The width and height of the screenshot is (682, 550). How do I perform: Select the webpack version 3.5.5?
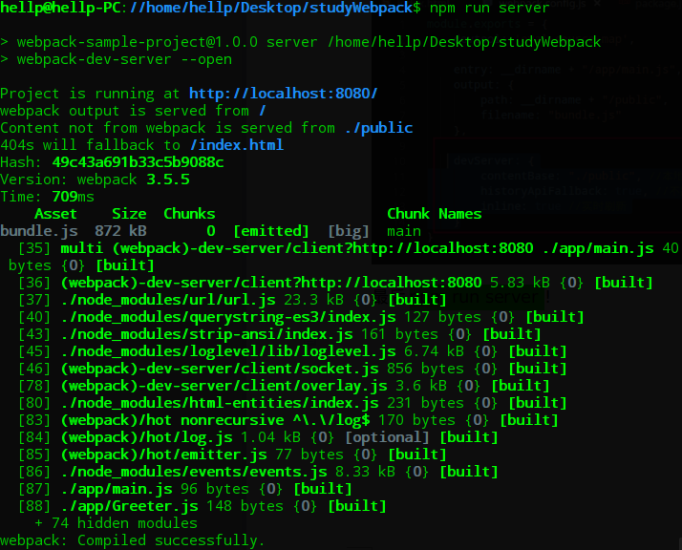pyautogui.click(x=168, y=180)
